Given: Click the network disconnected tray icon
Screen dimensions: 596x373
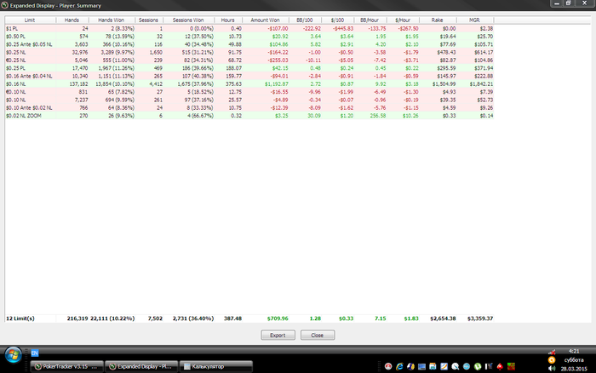Looking at the screenshot, I should (x=552, y=352).
